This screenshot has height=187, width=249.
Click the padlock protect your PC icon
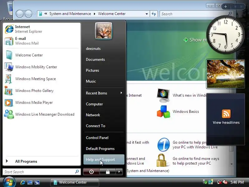tap(162, 160)
